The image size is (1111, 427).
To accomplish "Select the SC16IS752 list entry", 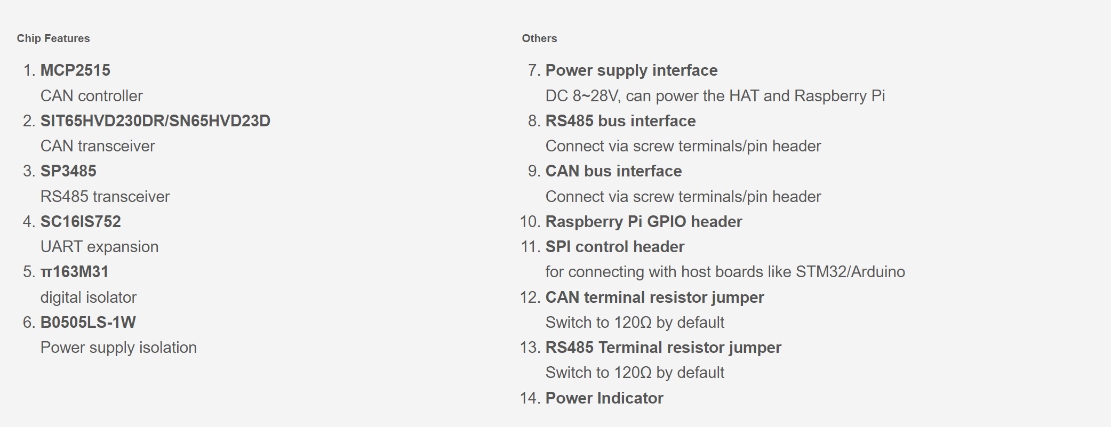I will (81, 222).
